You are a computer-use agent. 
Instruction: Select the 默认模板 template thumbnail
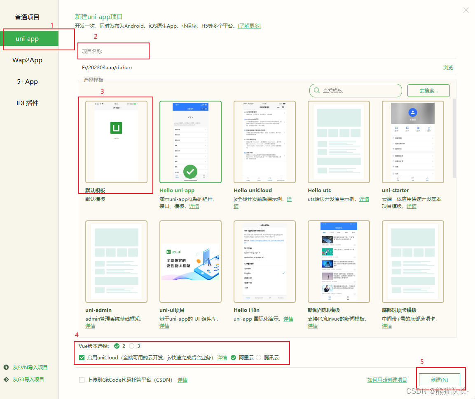point(116,142)
